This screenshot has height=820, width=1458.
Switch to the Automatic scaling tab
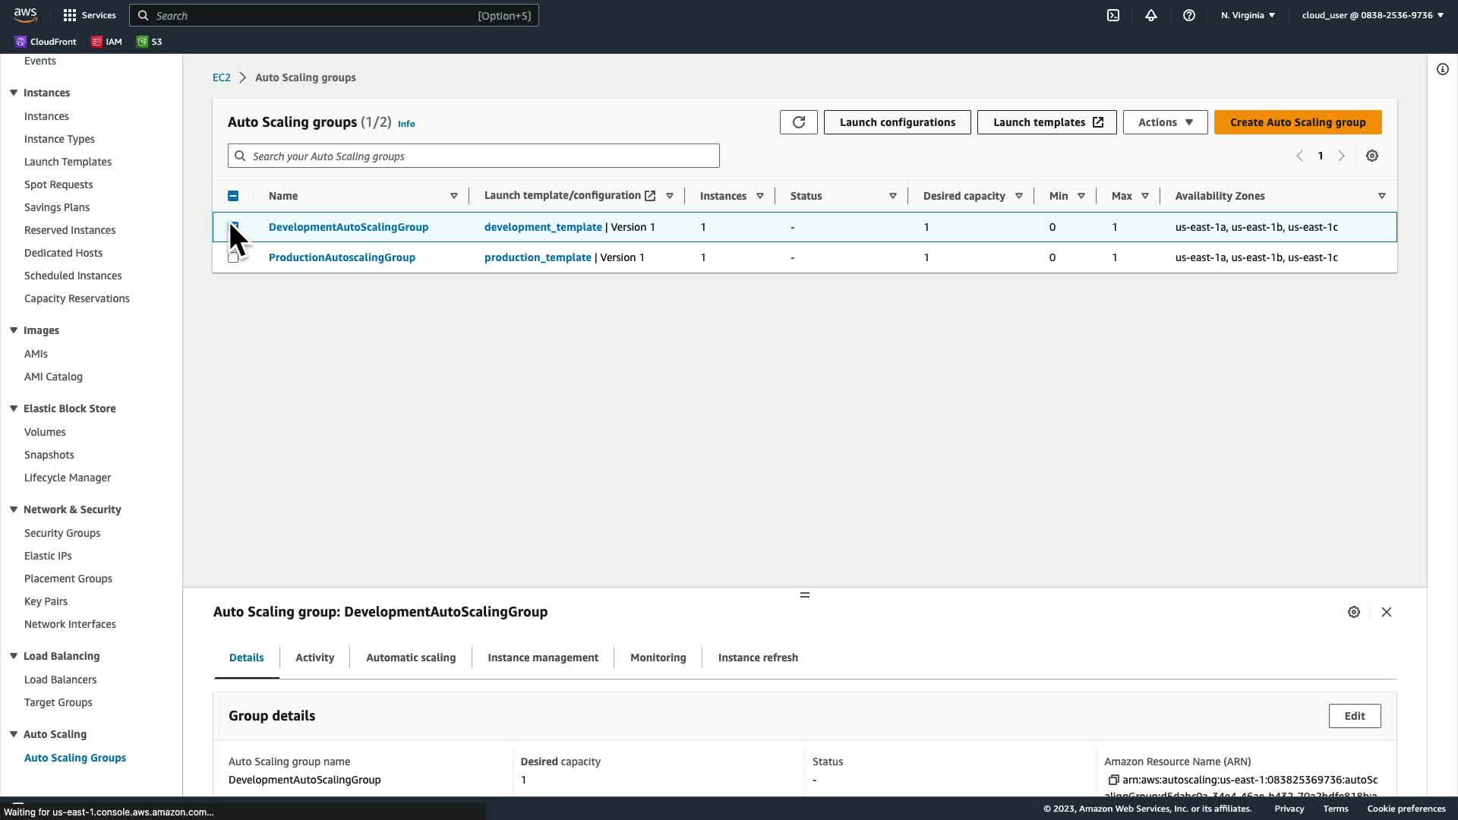click(411, 658)
